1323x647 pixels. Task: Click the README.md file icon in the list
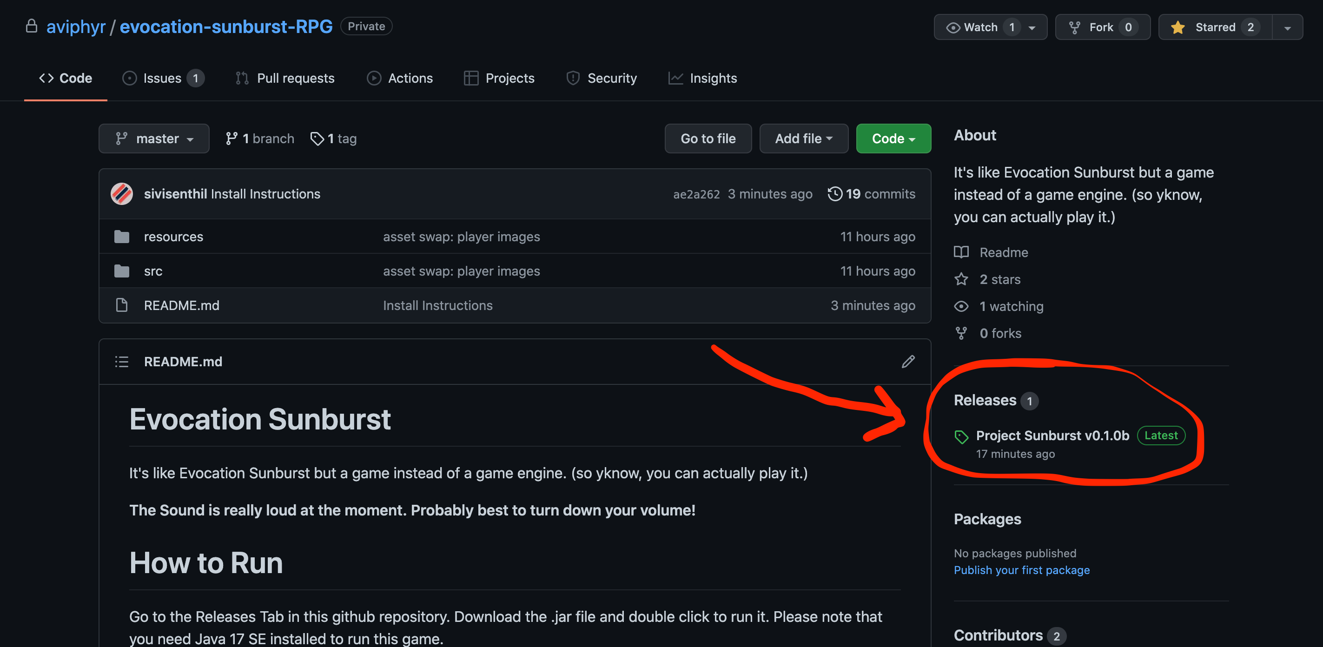[122, 305]
